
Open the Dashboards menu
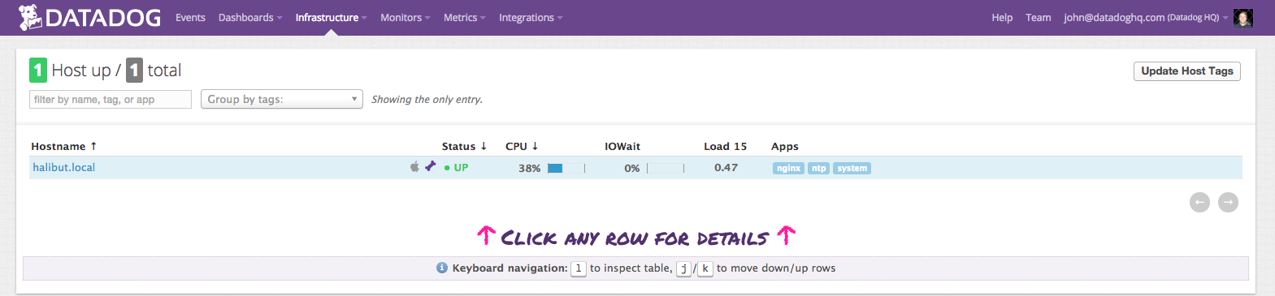click(x=250, y=18)
